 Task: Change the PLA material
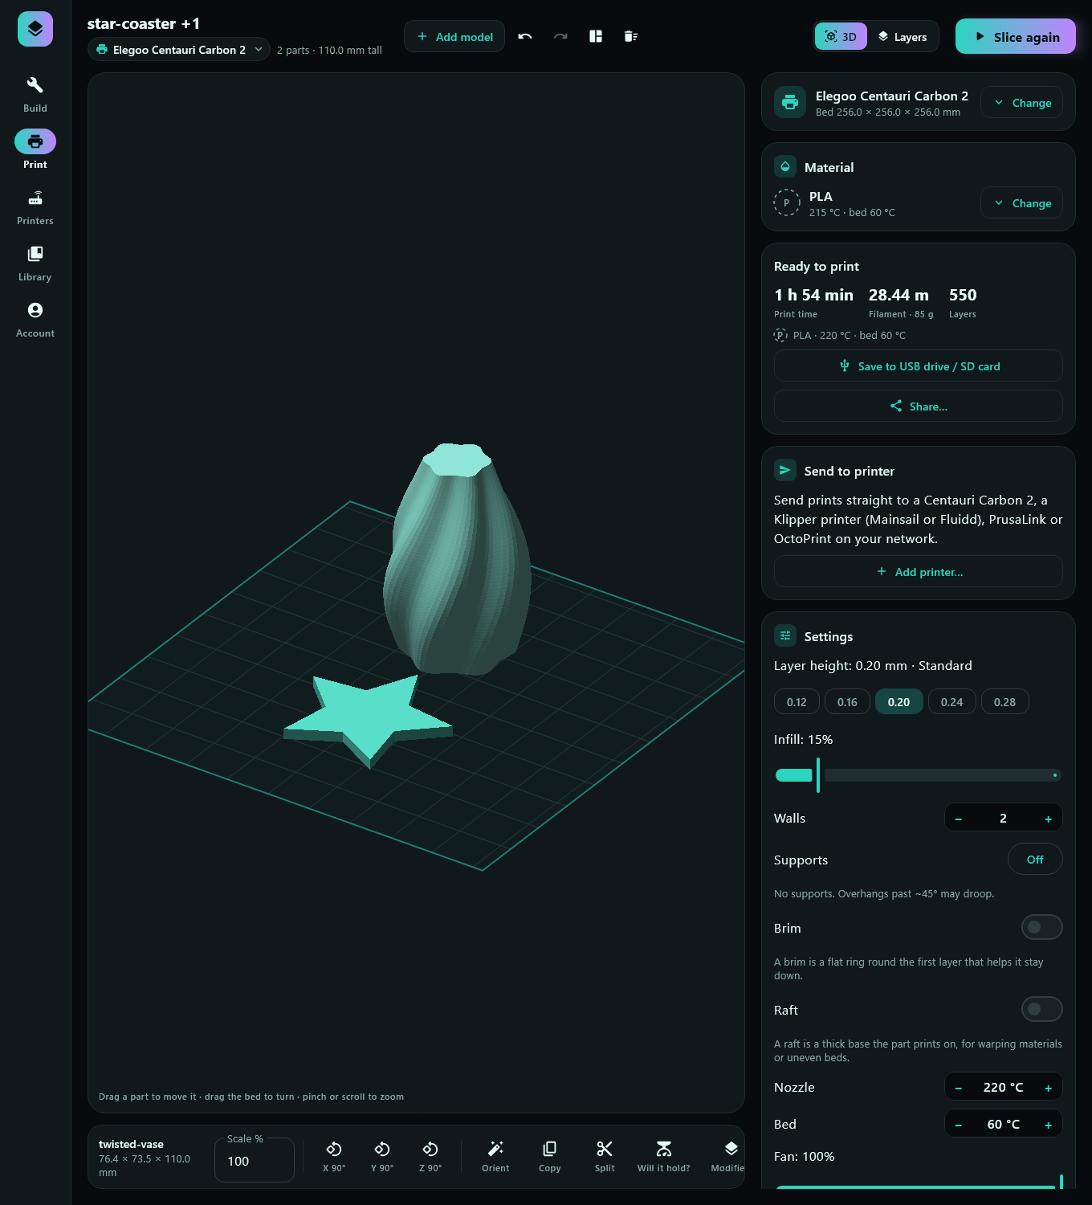click(x=1022, y=202)
